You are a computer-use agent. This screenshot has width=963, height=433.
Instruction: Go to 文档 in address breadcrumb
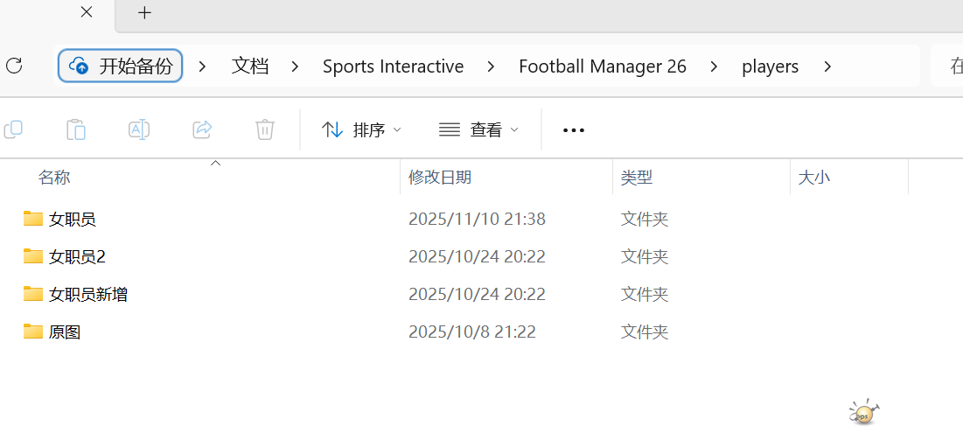[x=250, y=66]
